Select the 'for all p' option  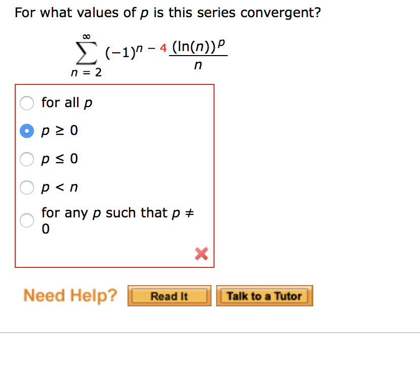click(27, 103)
